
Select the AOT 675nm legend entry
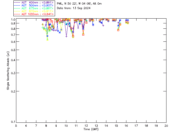coord(34,8)
